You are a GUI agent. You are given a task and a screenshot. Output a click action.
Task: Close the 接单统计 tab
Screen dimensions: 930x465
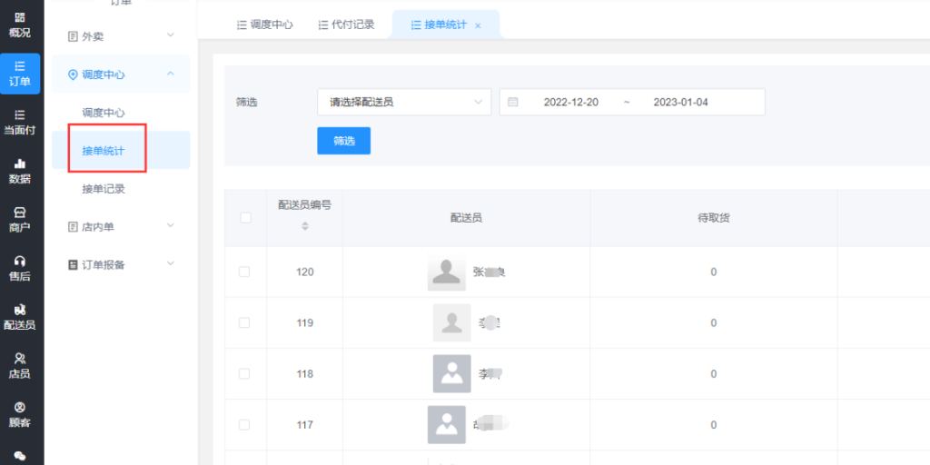point(479,25)
